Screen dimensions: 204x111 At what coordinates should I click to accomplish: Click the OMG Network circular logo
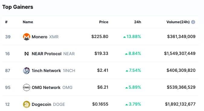pyautogui.click(x=27, y=87)
